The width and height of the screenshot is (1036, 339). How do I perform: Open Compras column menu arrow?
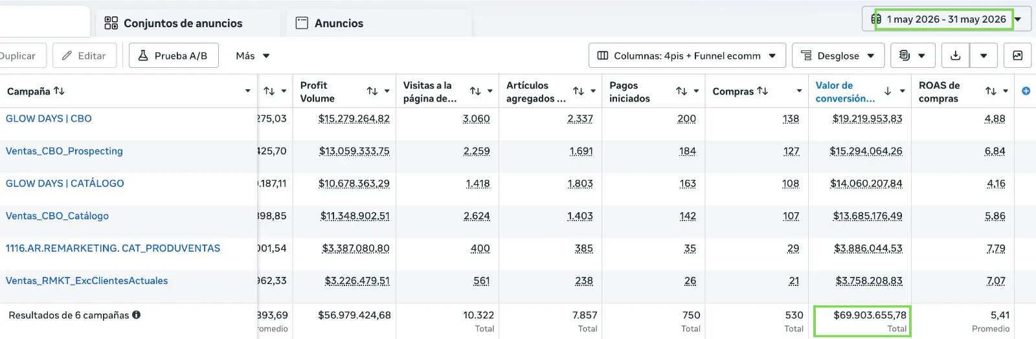799,91
